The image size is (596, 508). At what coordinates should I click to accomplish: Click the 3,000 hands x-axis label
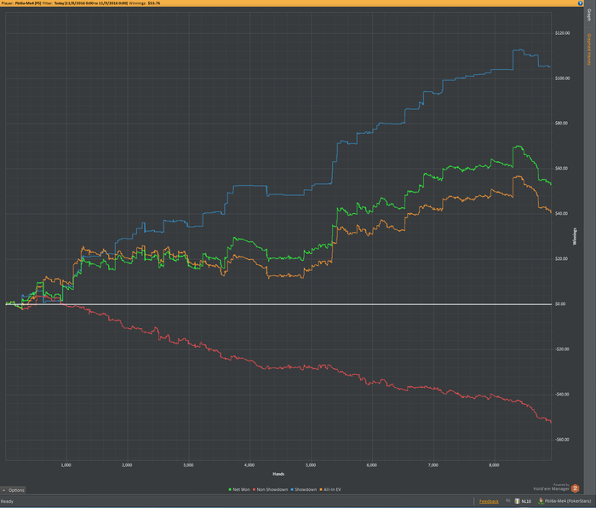pos(188,465)
